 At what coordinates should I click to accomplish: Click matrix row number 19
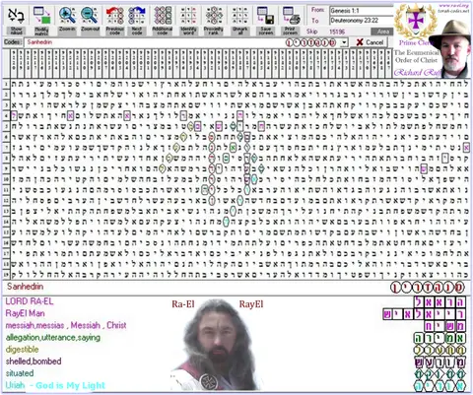pyautogui.click(x=6, y=274)
